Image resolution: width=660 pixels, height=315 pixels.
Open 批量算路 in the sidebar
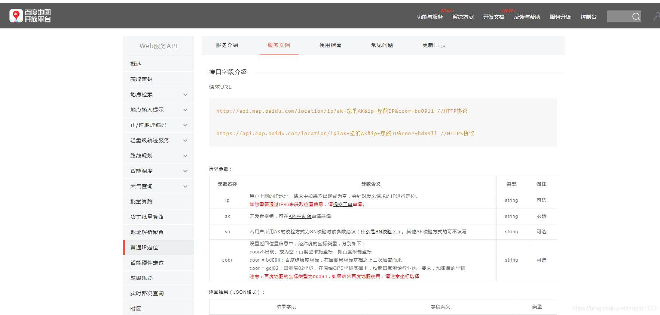(x=159, y=202)
